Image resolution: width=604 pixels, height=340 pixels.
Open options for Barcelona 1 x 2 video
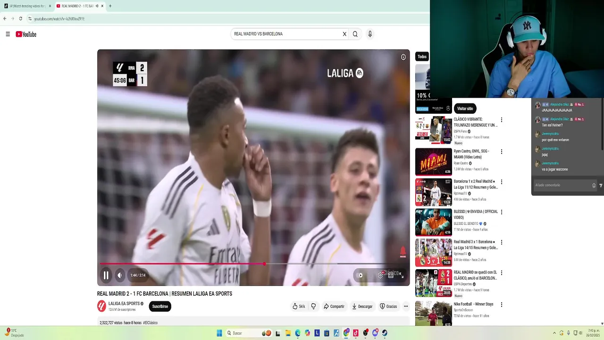tap(502, 182)
